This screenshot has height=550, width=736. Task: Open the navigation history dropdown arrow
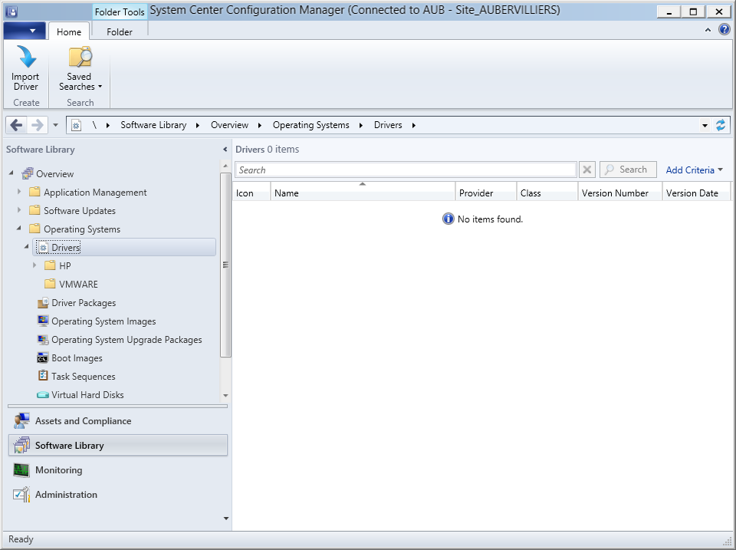pyautogui.click(x=55, y=125)
